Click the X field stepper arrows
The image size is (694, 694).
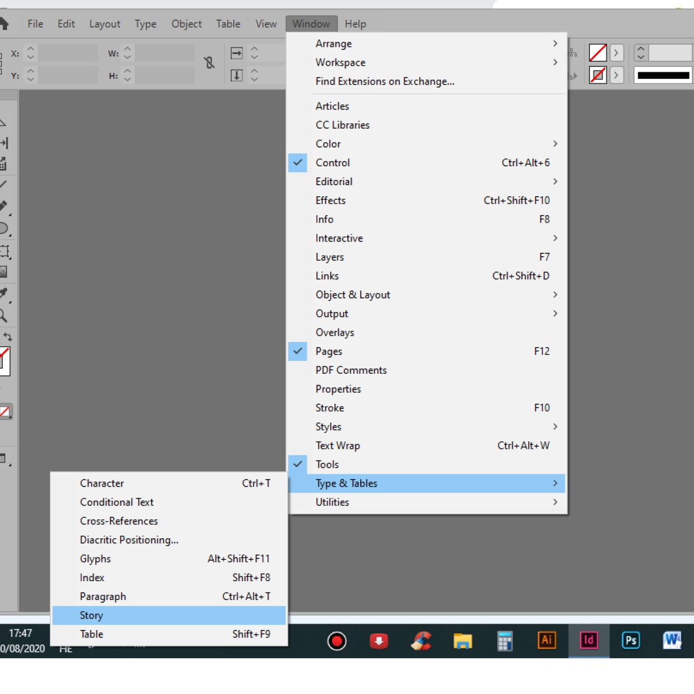30,53
